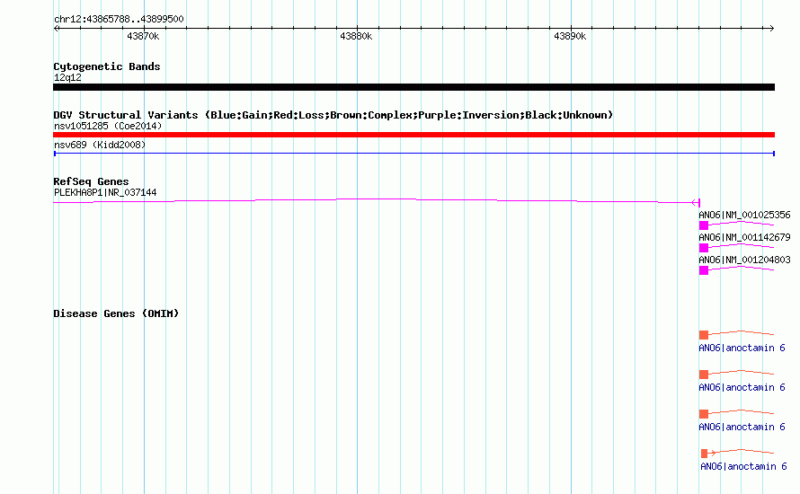Click the 43890k ruler tick label
This screenshot has height=494, width=800.
tap(570, 36)
